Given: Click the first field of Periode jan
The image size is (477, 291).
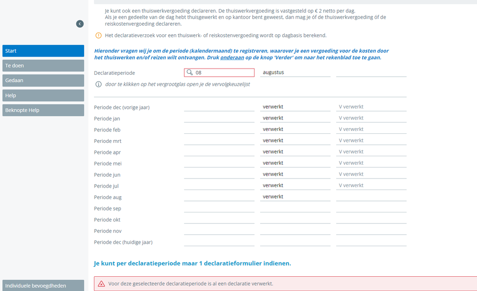Looking at the screenshot, I should point(219,118).
